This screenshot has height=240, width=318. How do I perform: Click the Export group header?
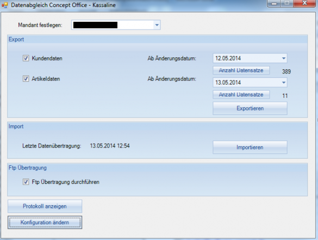click(16, 39)
